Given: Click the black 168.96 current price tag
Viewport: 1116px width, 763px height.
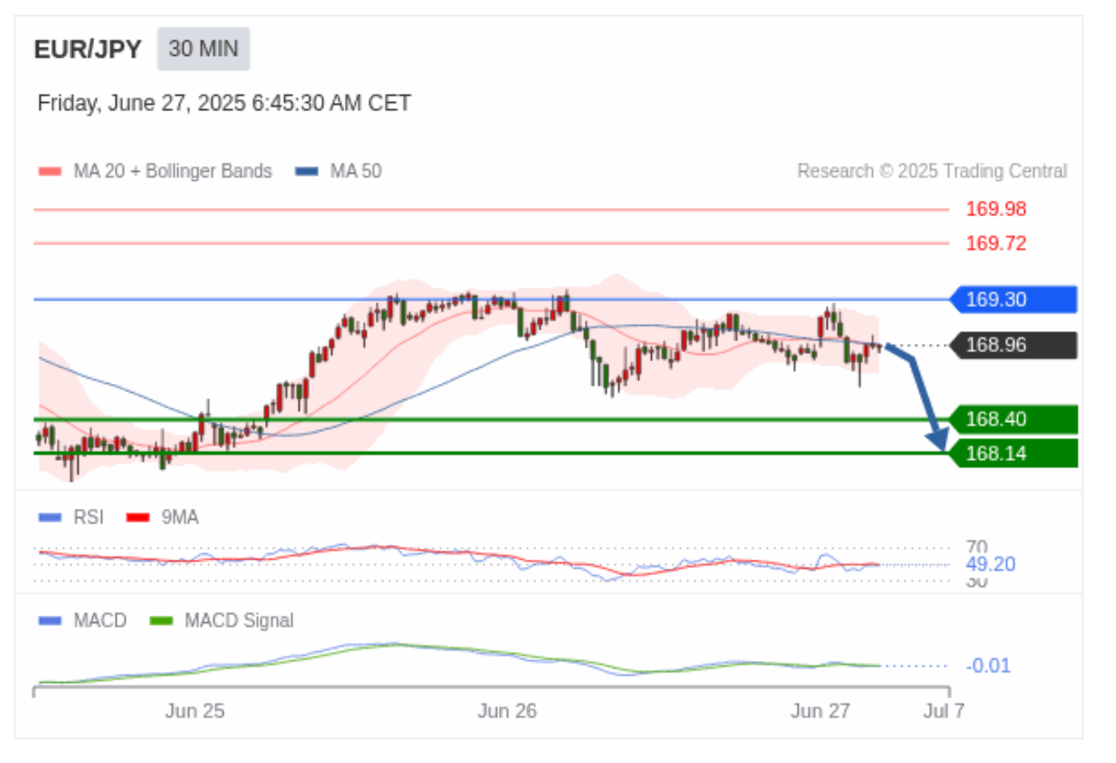Looking at the screenshot, I should click(x=1013, y=345).
